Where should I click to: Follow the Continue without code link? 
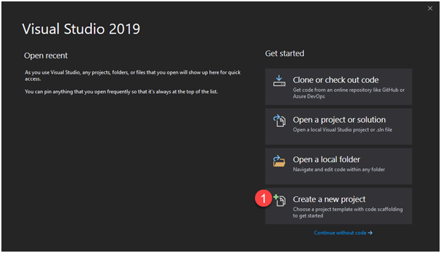[340, 233]
